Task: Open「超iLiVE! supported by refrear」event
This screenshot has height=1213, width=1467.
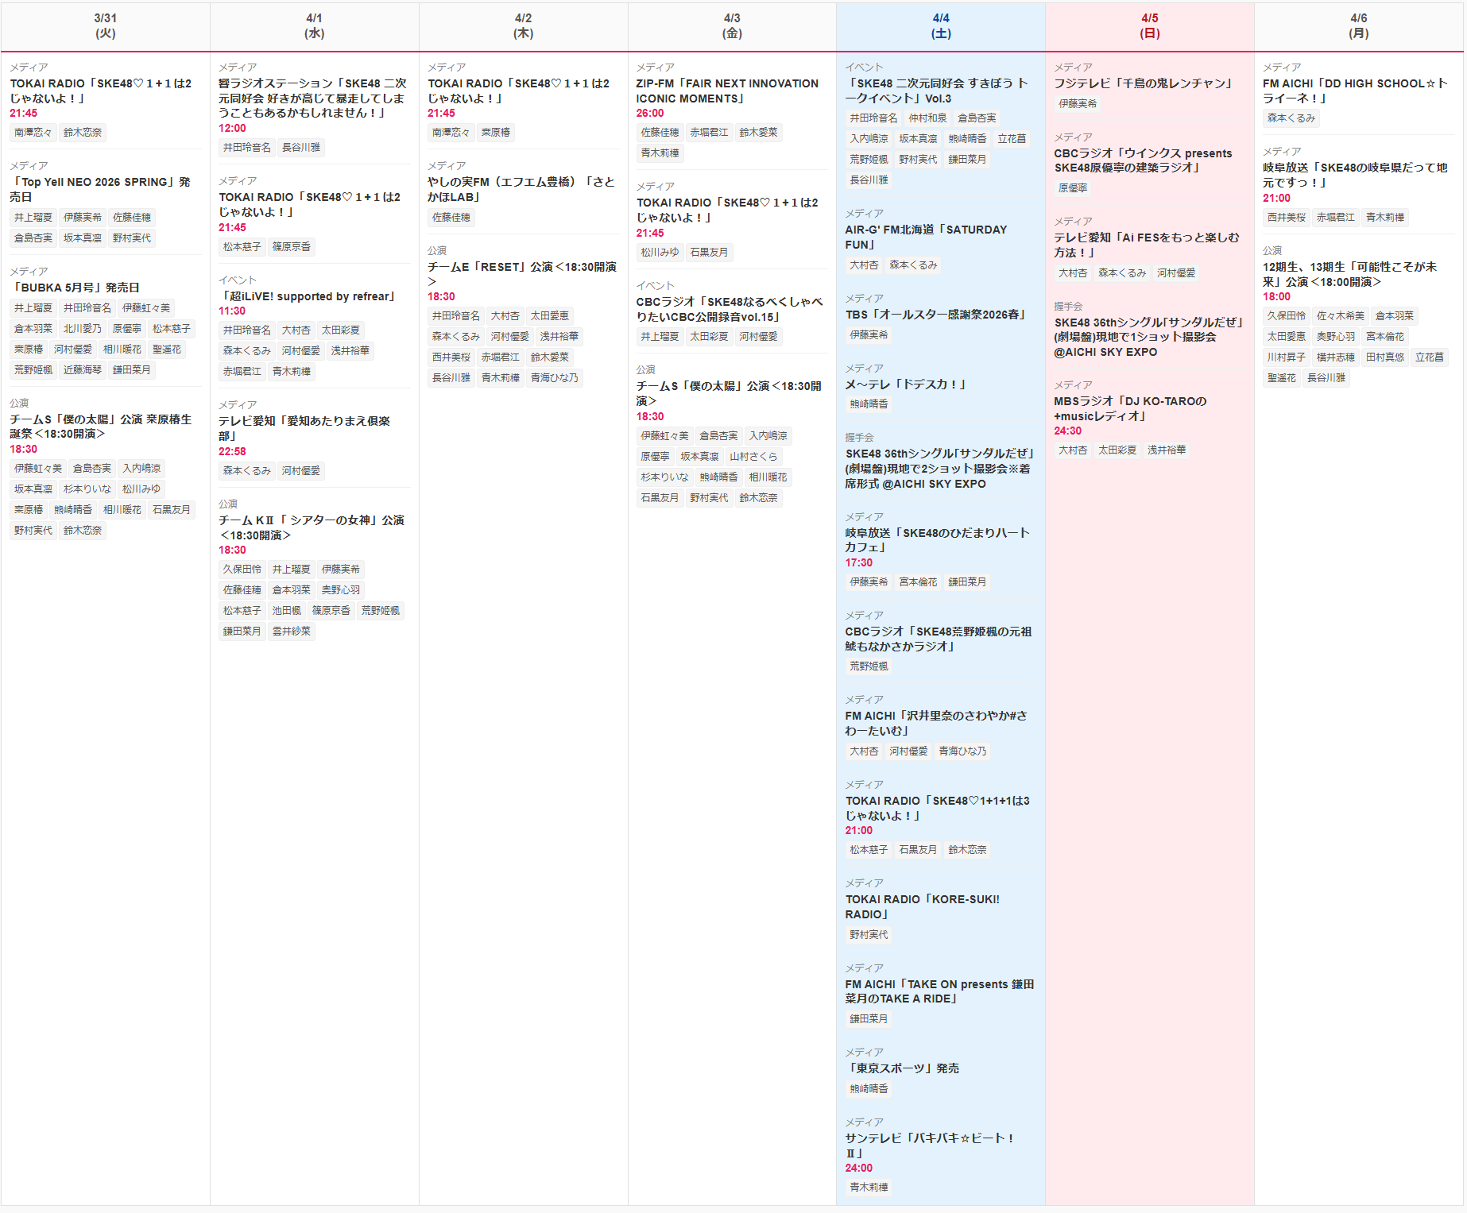Action: click(x=307, y=296)
